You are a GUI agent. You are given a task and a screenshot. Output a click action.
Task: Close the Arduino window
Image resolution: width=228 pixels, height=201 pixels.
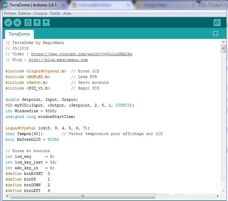[x=219, y=4]
